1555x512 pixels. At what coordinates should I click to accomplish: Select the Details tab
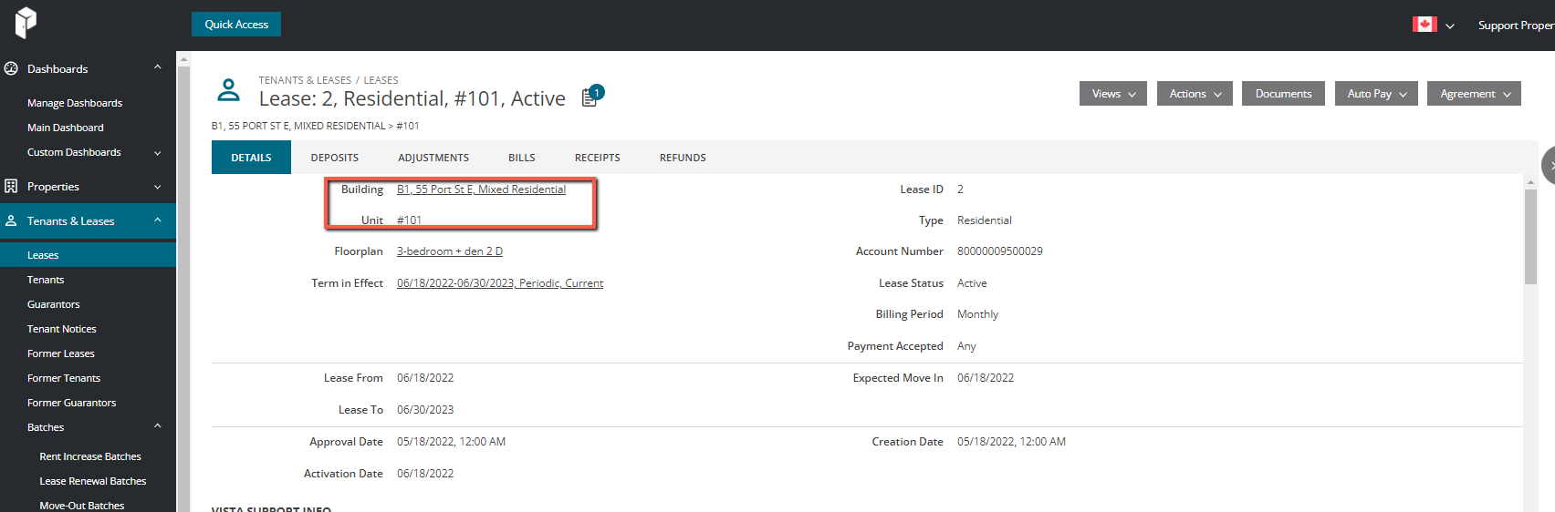point(251,158)
